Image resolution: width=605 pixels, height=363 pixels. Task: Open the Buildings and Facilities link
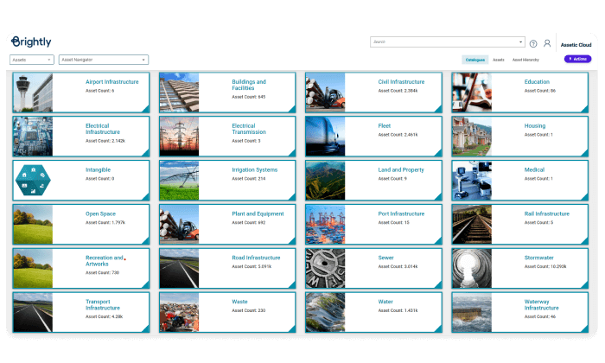click(x=249, y=85)
